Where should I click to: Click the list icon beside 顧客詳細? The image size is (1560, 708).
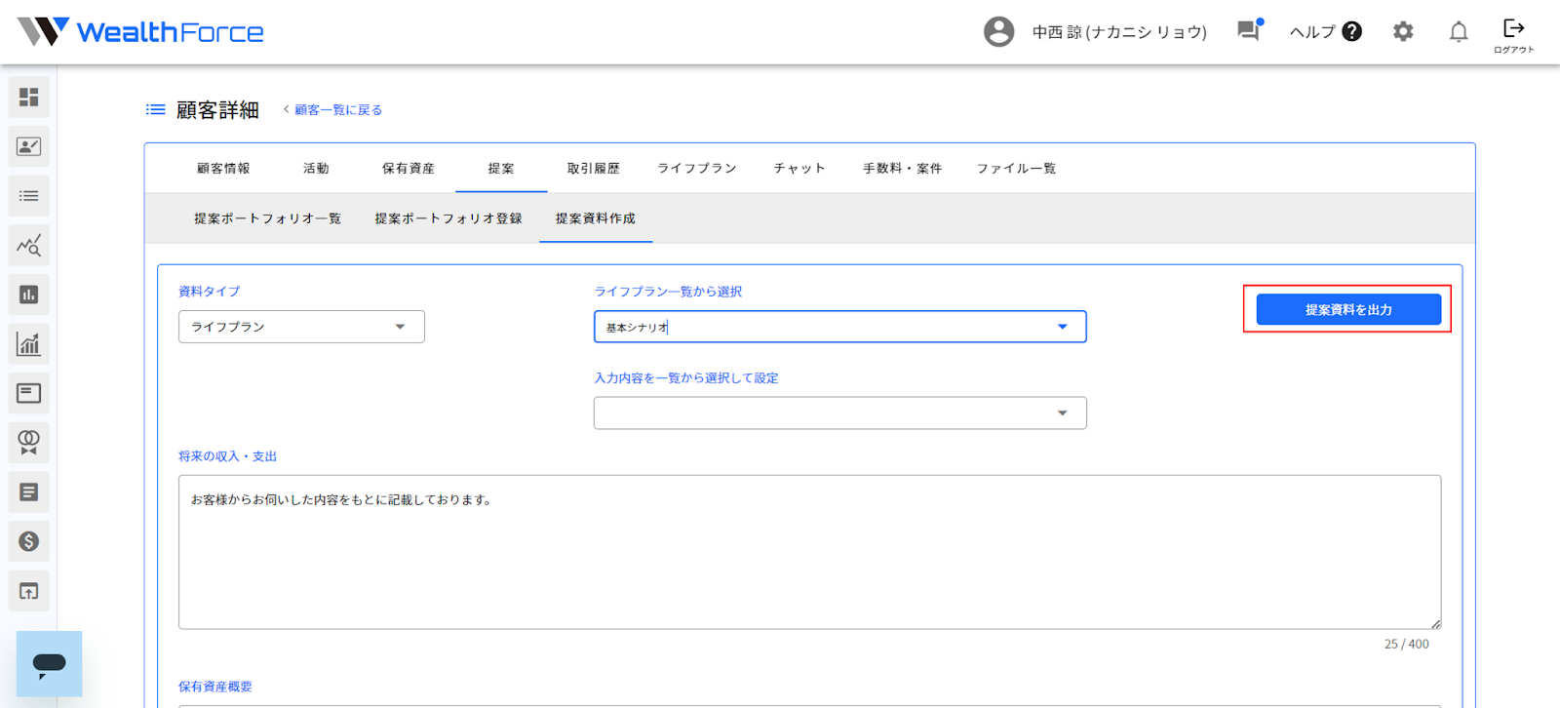(156, 110)
